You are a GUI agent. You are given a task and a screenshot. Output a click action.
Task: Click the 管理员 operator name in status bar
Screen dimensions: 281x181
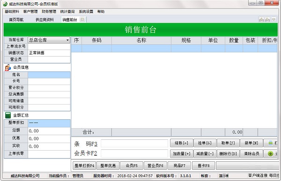click(78, 176)
